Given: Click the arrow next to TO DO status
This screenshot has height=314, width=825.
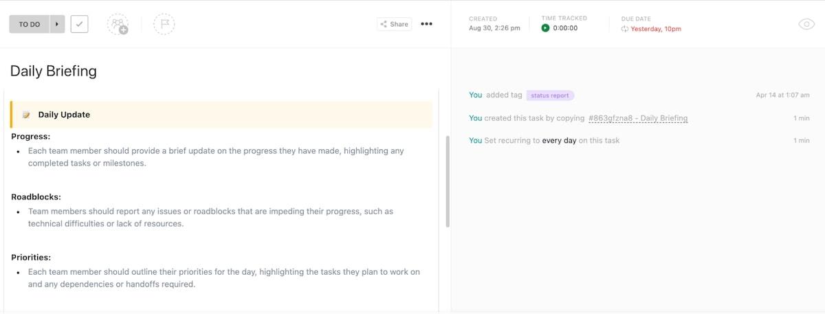Looking at the screenshot, I should tap(56, 24).
